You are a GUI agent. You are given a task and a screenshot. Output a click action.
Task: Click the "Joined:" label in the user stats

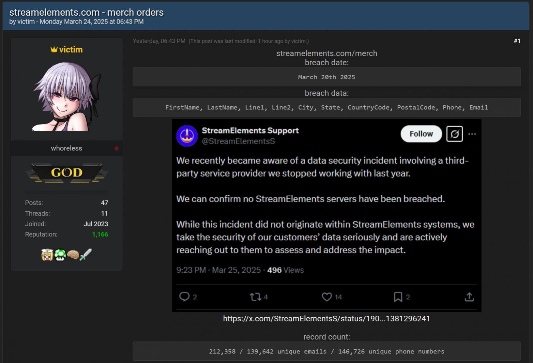[x=35, y=224]
